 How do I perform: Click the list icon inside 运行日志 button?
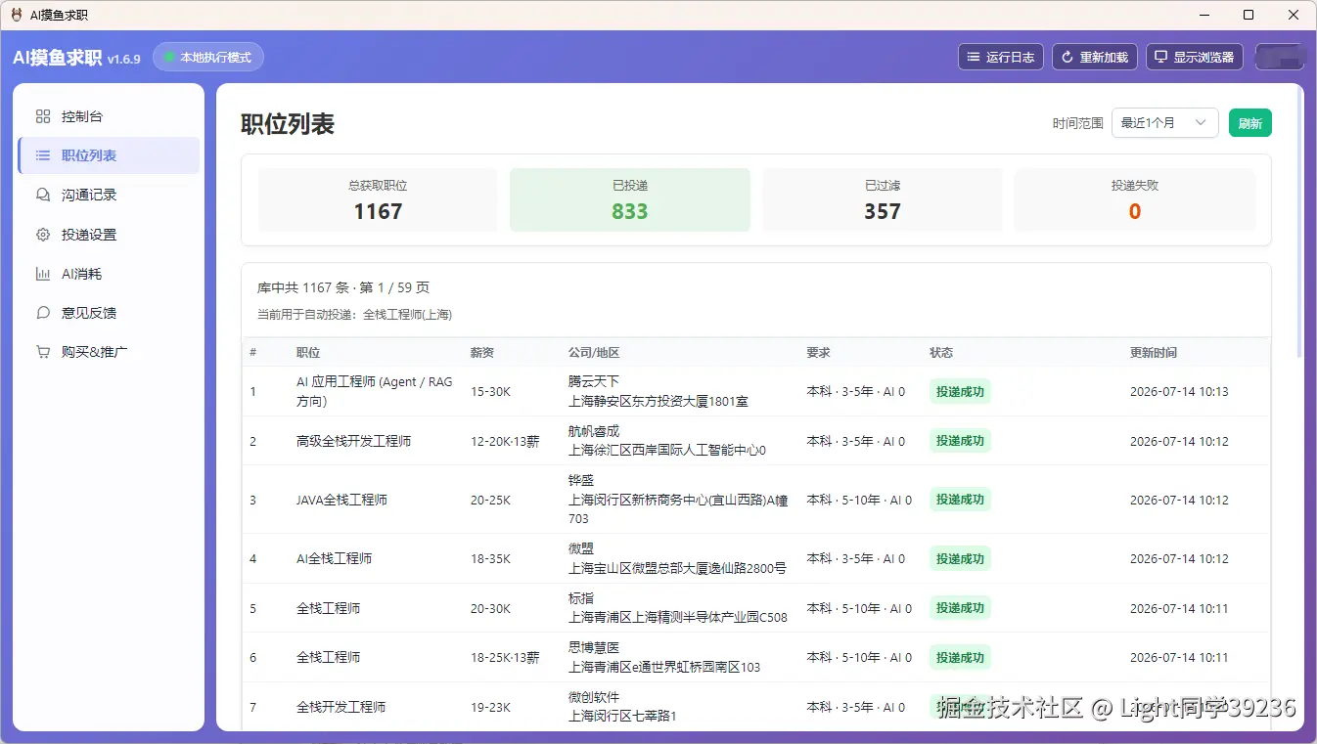(x=973, y=57)
